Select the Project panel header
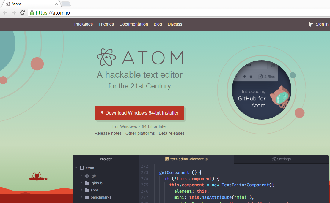 [x=106, y=159]
